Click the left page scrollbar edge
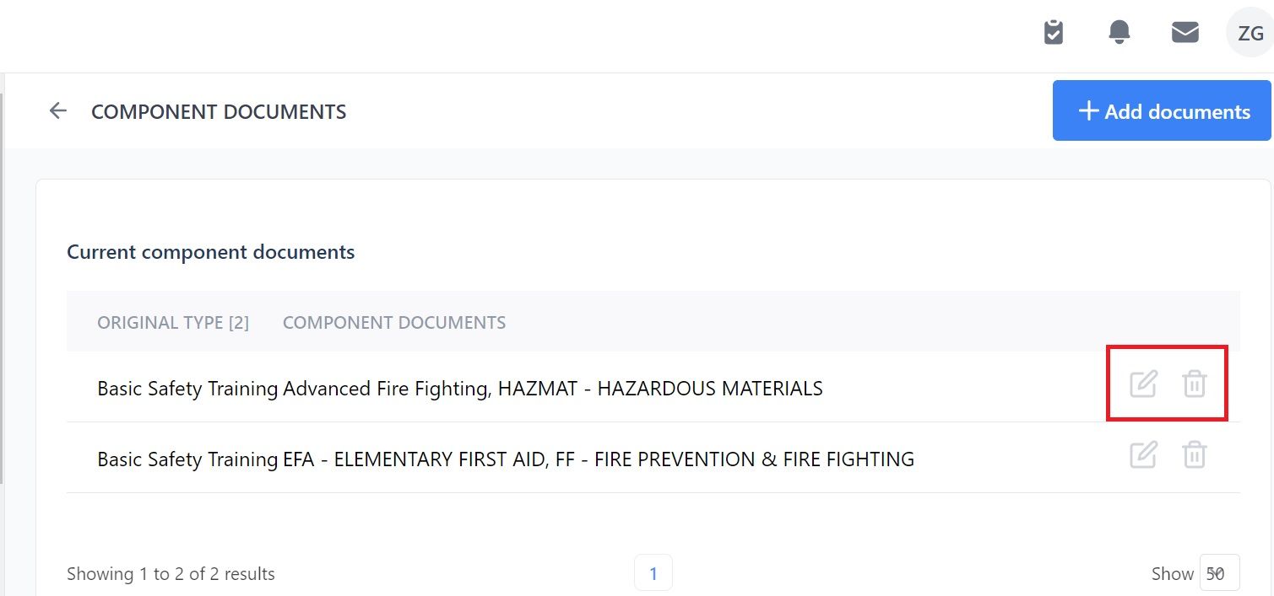This screenshot has height=596, width=1274. coord(3,287)
